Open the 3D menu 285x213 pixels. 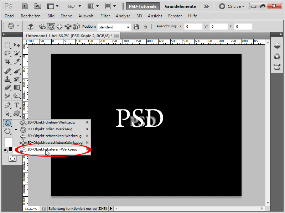point(139,16)
